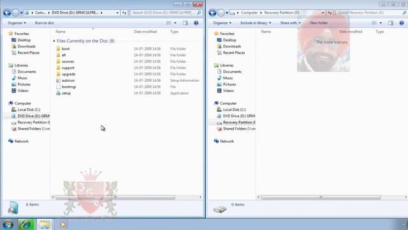408x230 pixels.
Task: Click the Back arrow in the Recovery Partition window
Action: (x=212, y=13)
